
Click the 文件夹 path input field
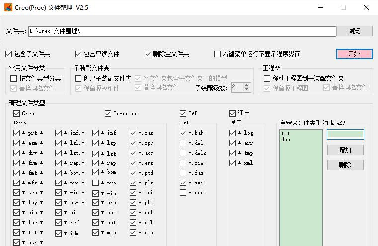point(182,31)
